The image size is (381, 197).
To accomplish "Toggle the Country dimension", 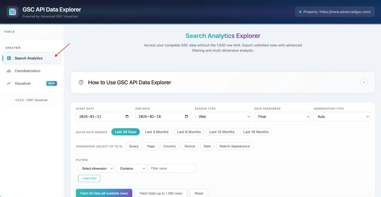I will (x=170, y=146).
